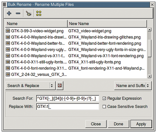Select new name GTK4_Wayland-very-ugly-fonts-in-size-gro…
Screen dimensions: 157x133
pos(107,49)
